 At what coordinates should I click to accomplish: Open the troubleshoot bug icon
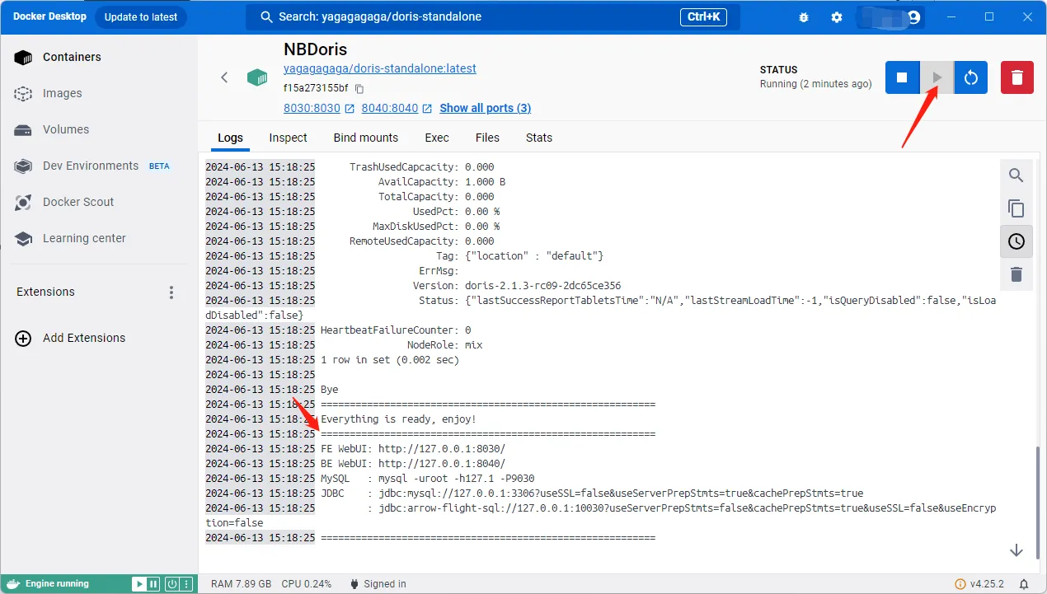804,17
